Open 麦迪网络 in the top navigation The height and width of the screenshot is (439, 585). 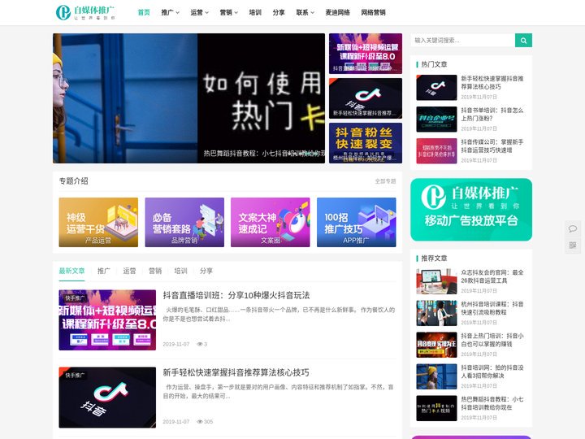click(338, 12)
